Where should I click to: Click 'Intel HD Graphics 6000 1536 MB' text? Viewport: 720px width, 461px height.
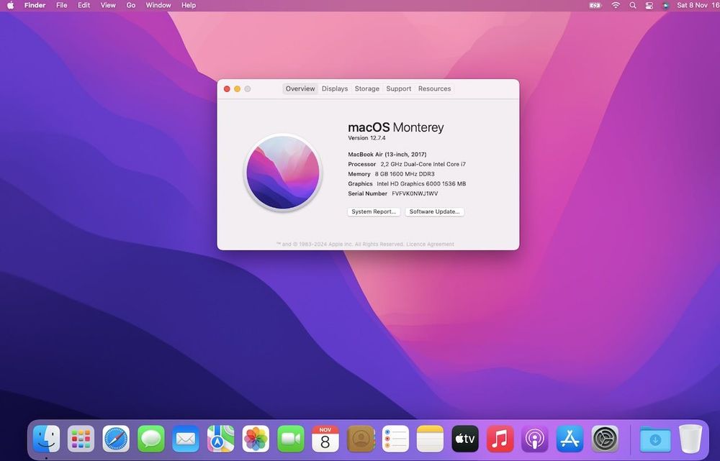point(421,183)
